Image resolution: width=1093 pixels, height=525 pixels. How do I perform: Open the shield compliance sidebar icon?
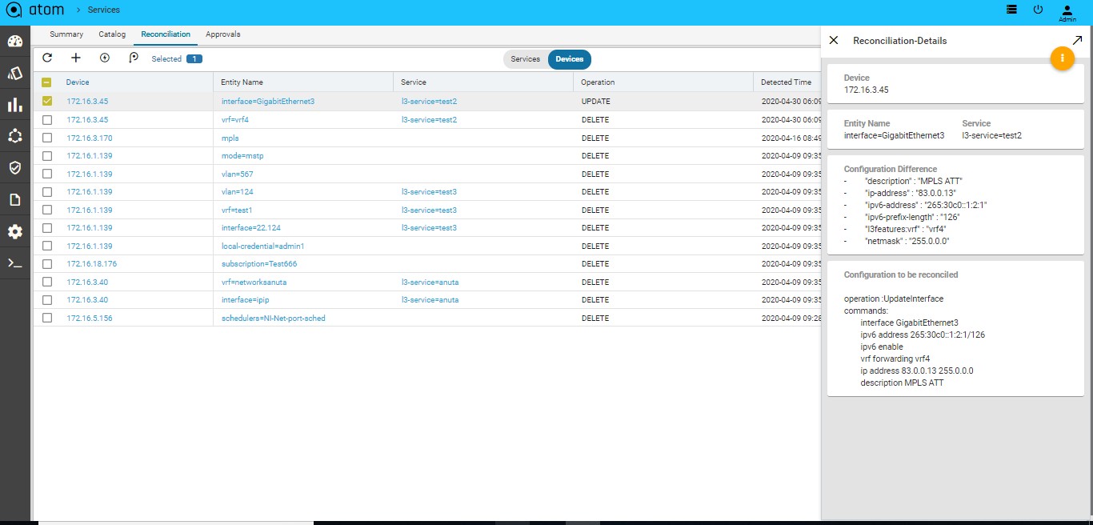pos(15,168)
